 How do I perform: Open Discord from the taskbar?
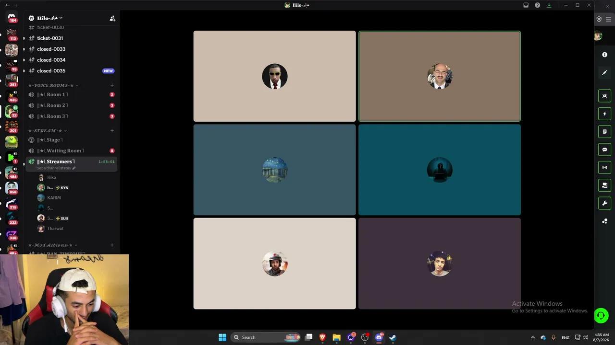point(379,337)
